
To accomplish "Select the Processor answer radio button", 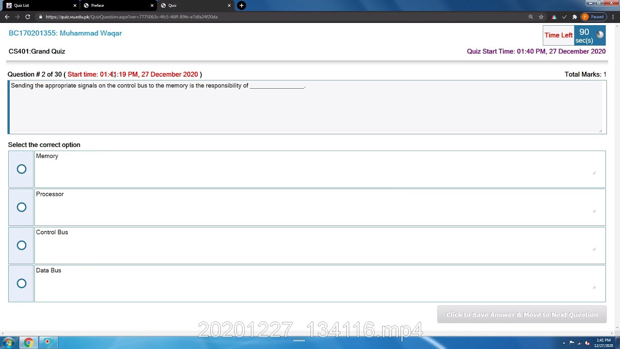I will click(x=21, y=207).
